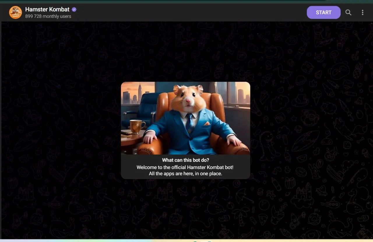Click the "All the apps are here" line
The height and width of the screenshot is (242, 373).
point(185,174)
